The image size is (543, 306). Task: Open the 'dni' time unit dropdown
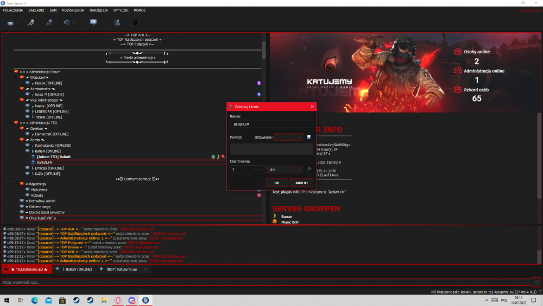pos(285,170)
